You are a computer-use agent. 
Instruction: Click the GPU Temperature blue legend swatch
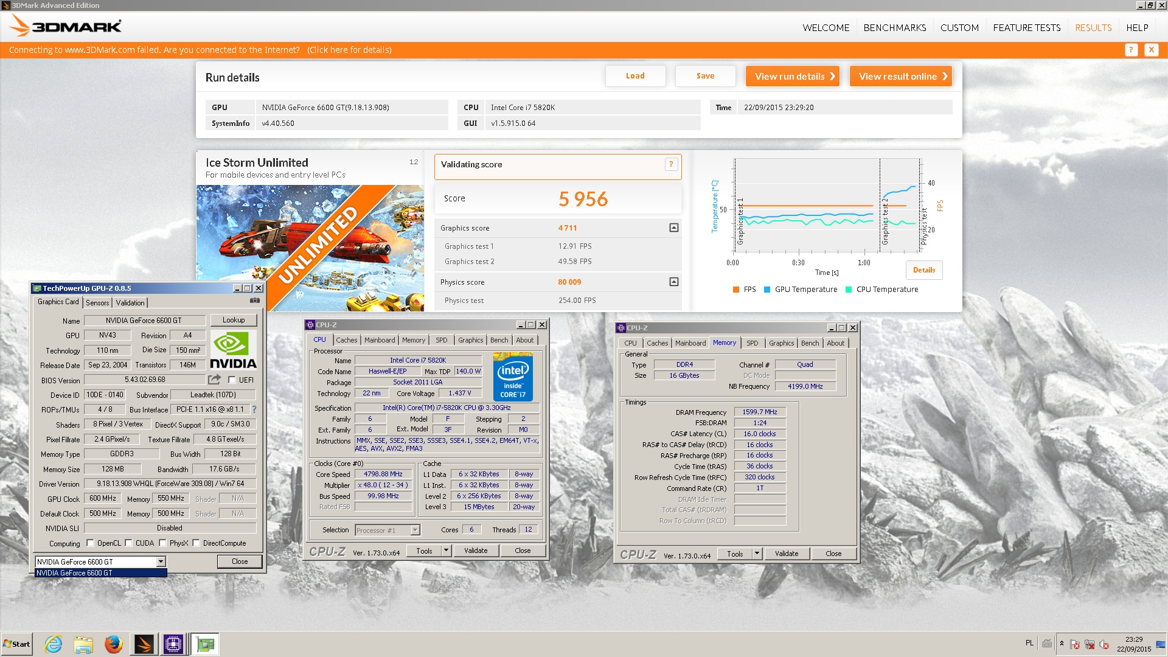(767, 290)
